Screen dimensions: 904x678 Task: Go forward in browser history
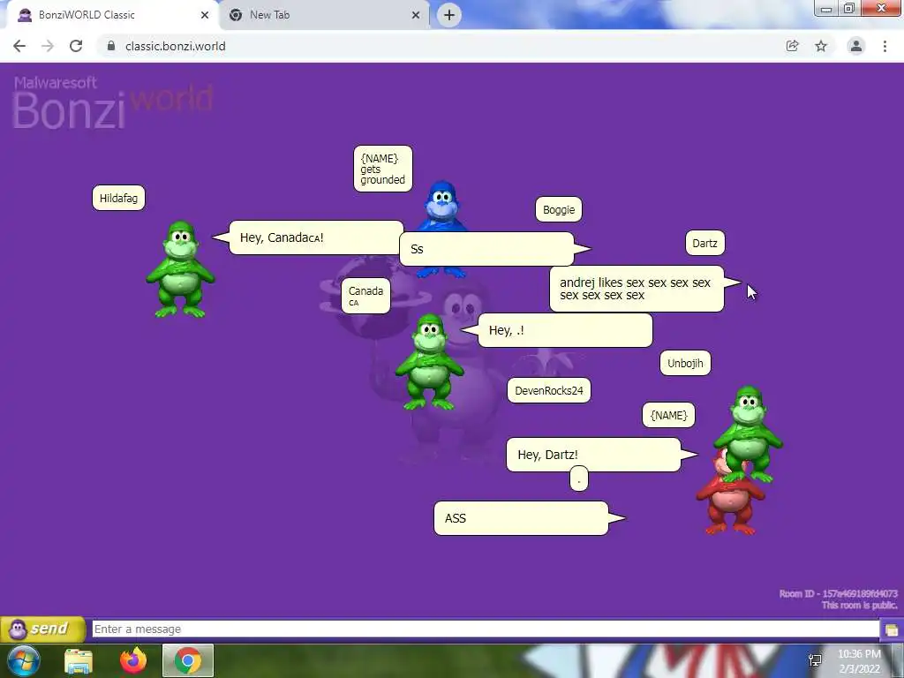[x=48, y=46]
